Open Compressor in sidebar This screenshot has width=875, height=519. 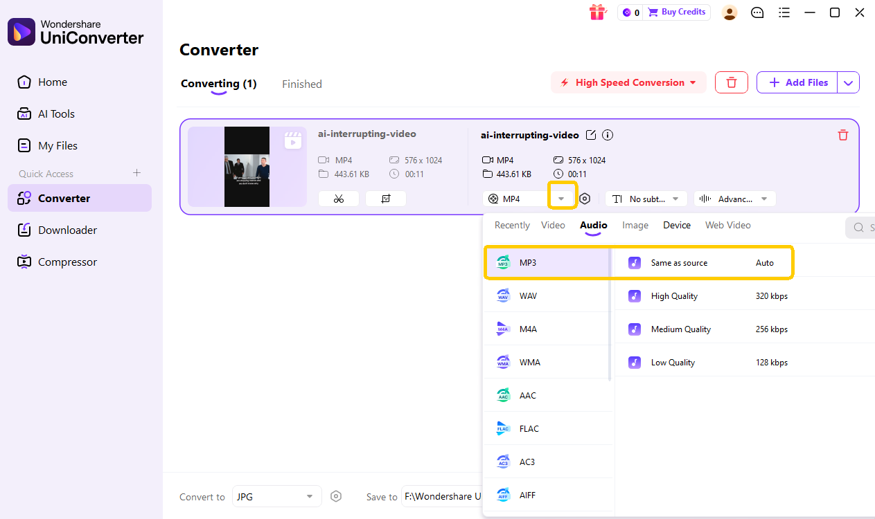pos(80,262)
